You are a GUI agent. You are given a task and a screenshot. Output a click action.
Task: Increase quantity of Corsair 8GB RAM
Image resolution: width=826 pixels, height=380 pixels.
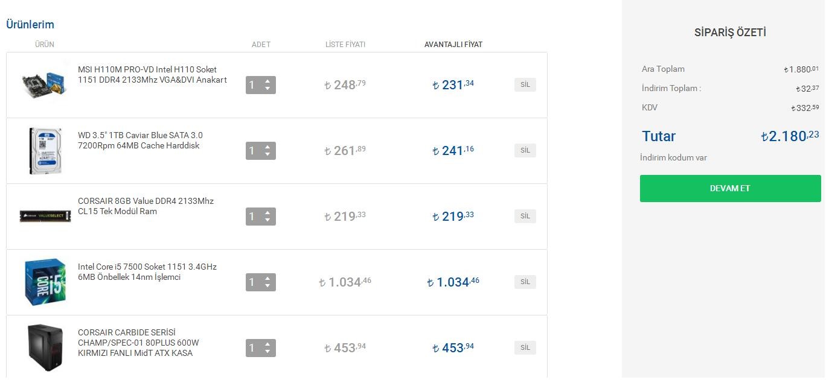pyautogui.click(x=267, y=212)
